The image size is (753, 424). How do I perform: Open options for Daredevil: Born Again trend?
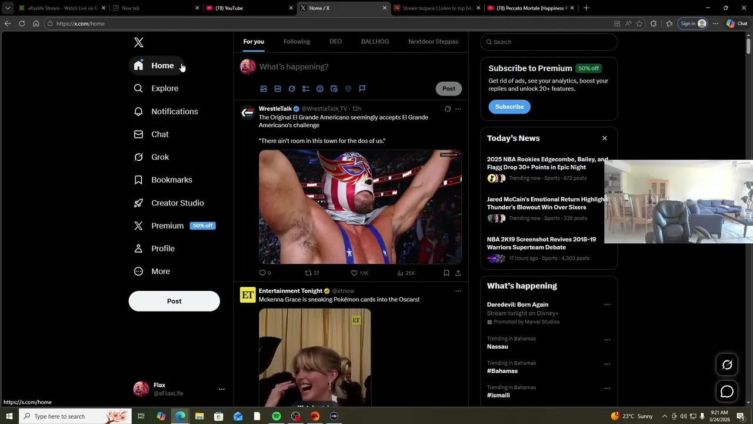click(x=607, y=305)
